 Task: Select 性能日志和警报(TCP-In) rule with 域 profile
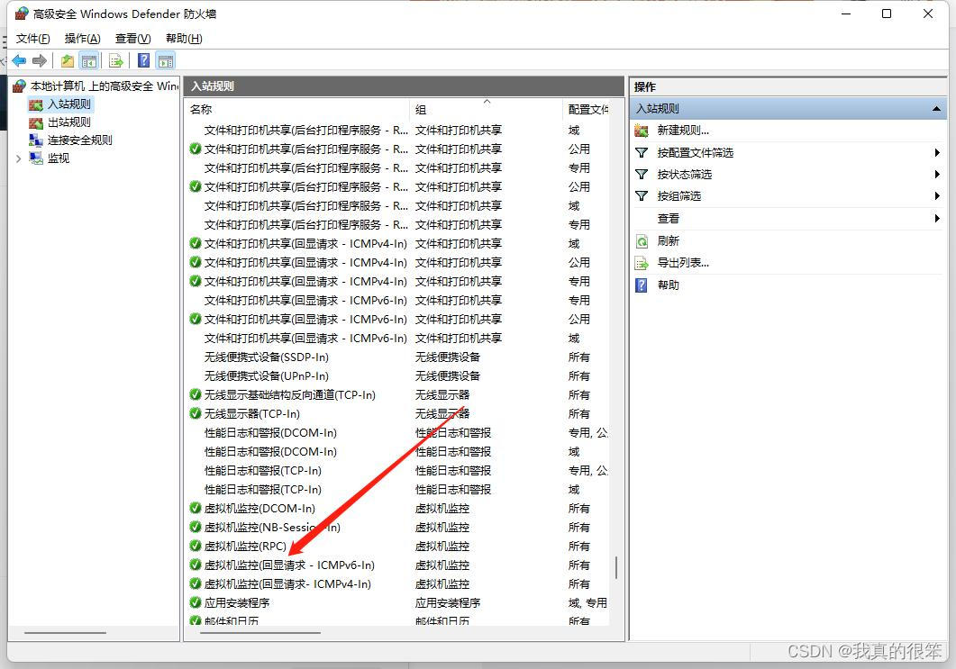click(262, 489)
